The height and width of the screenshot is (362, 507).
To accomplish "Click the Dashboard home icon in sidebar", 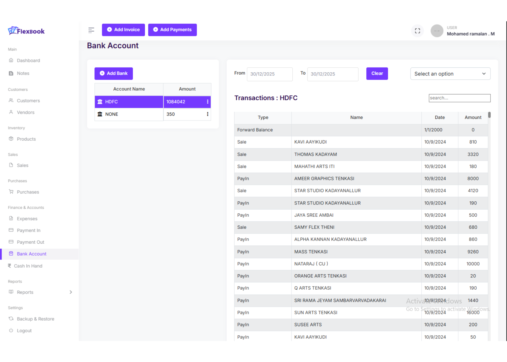I will [x=11, y=60].
